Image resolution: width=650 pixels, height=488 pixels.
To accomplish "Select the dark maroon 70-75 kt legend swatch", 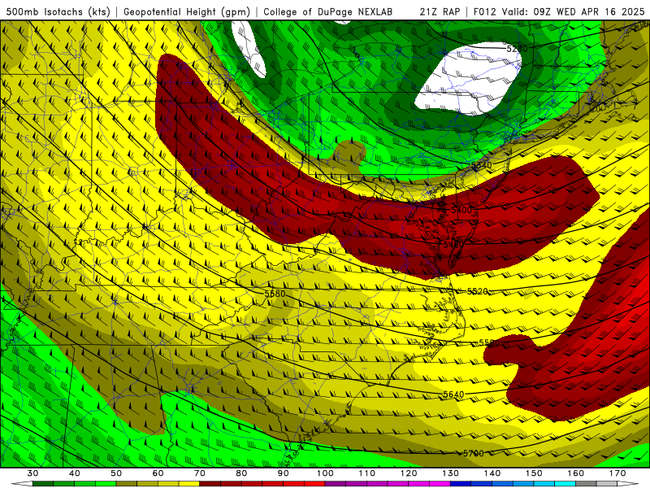I will click(210, 484).
